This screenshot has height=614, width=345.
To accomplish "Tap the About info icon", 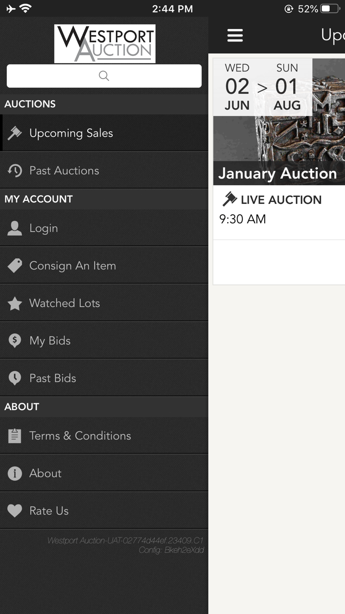I will [x=15, y=473].
